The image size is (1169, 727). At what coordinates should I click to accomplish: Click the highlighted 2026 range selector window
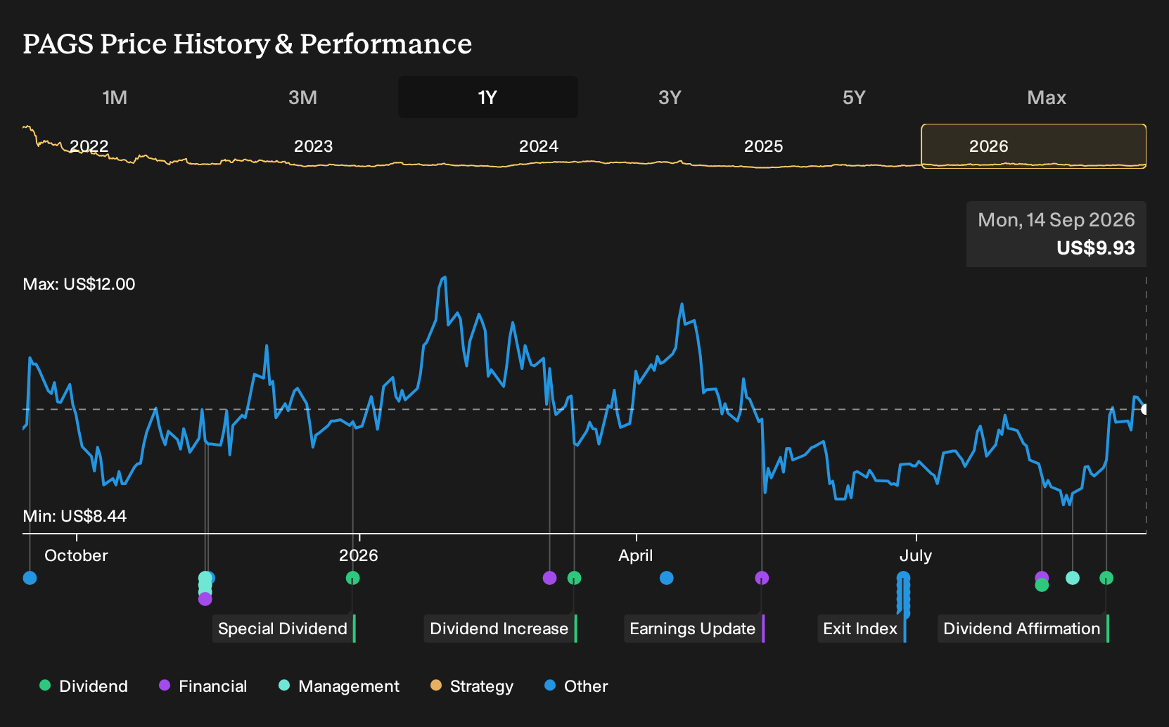tap(1033, 146)
